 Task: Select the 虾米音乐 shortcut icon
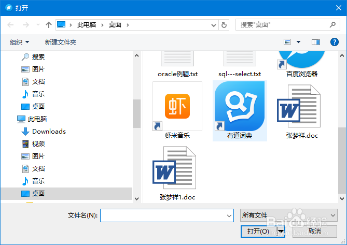point(177,106)
